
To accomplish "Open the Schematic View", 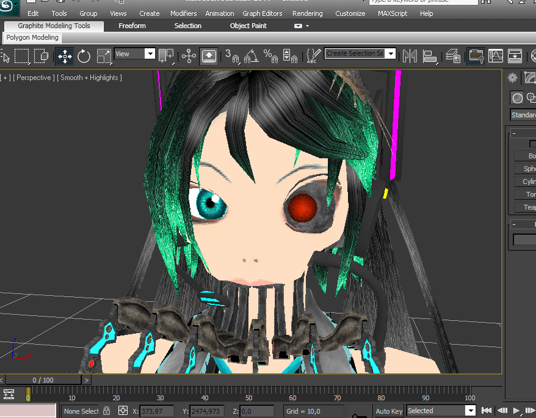I will (515, 56).
